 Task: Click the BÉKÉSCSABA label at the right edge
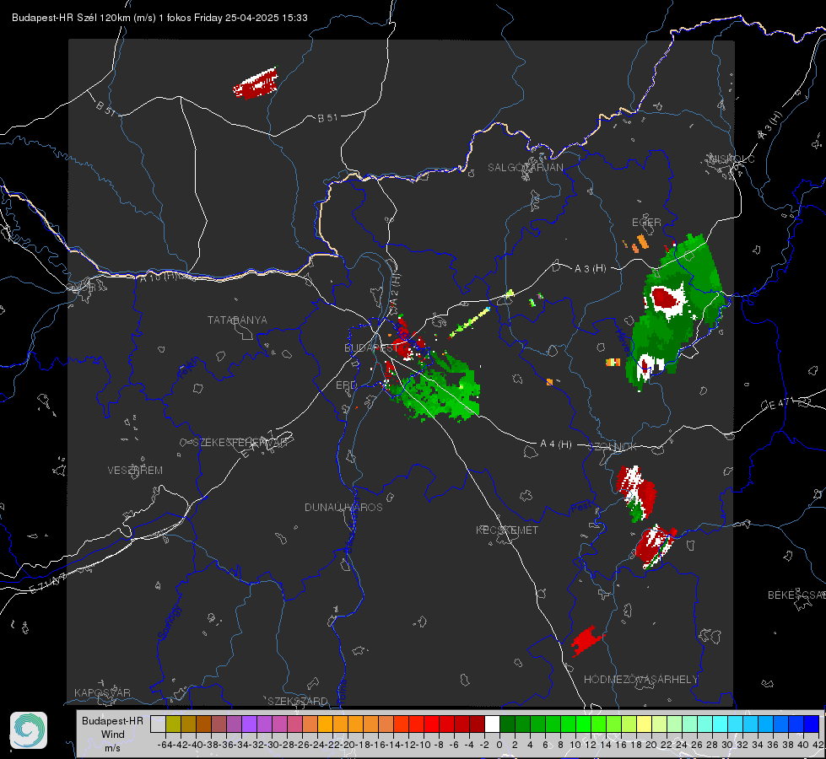click(x=796, y=595)
